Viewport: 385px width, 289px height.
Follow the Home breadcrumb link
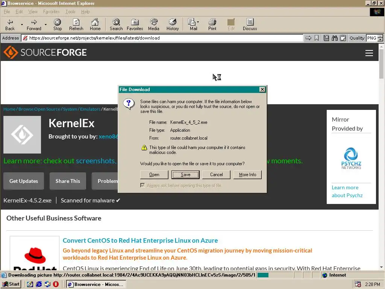9,109
